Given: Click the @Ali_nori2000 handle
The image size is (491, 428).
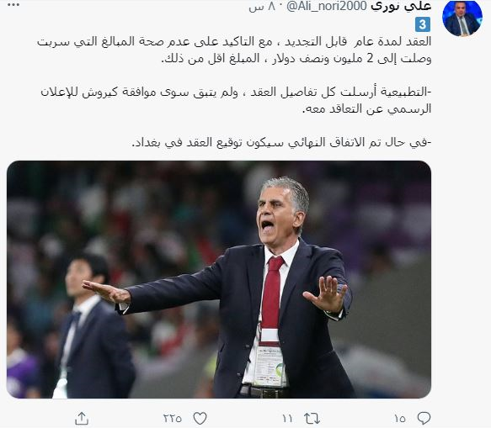Looking at the screenshot, I should pos(327,6).
